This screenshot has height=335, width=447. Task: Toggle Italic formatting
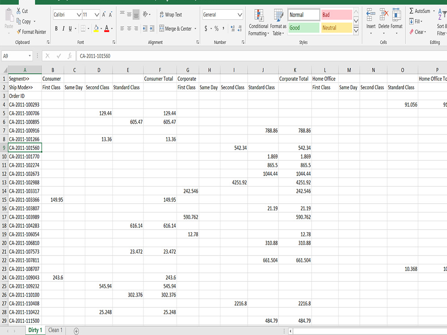pos(63,29)
